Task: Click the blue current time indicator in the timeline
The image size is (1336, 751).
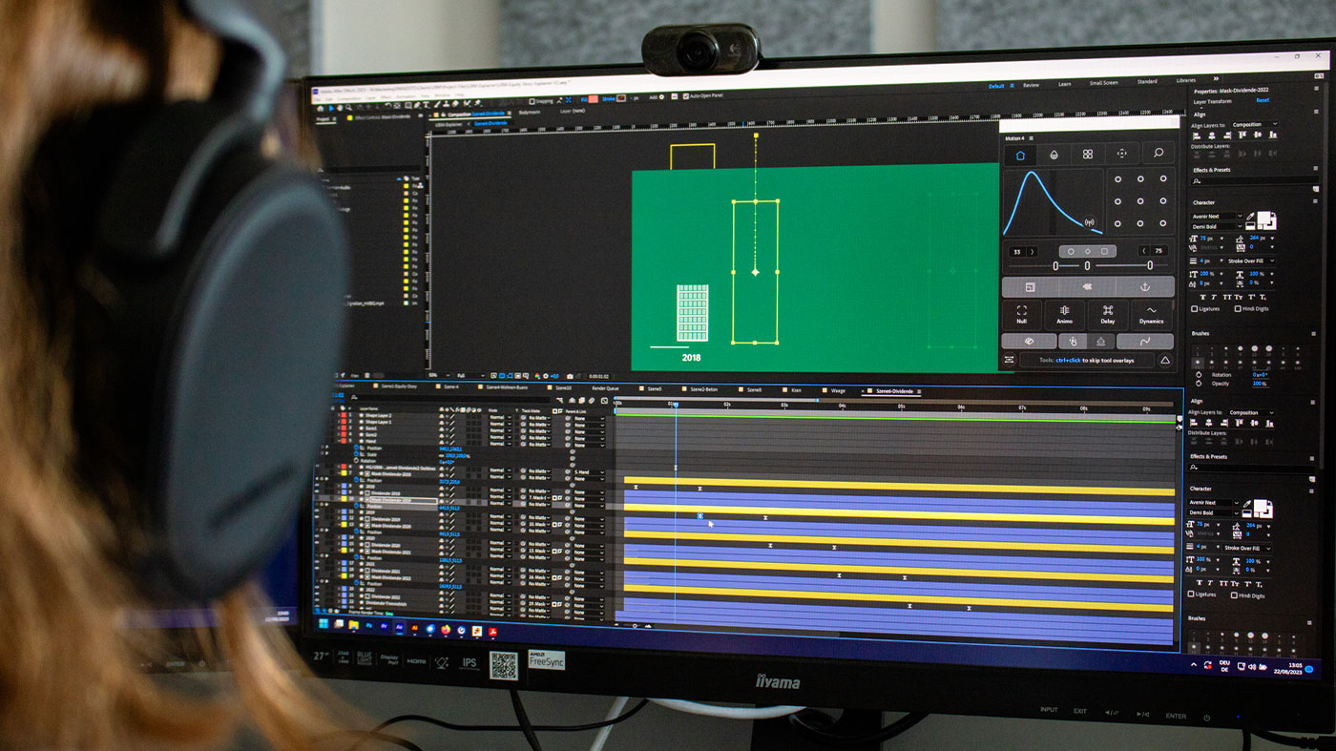Action: (674, 405)
